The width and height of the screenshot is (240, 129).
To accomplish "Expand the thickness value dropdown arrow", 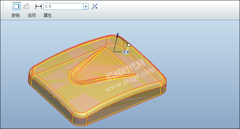I will (86, 6).
